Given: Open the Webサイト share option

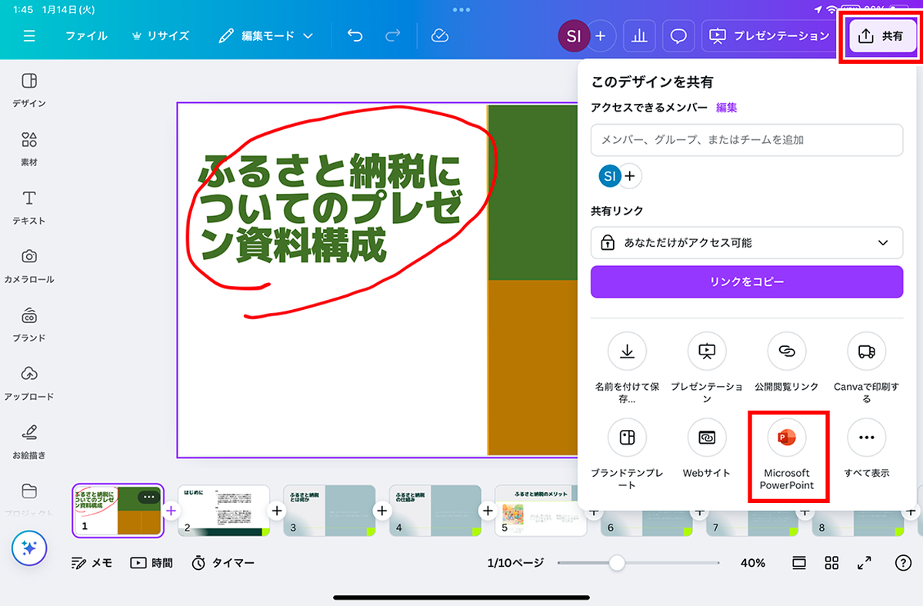Looking at the screenshot, I should coord(706,438).
